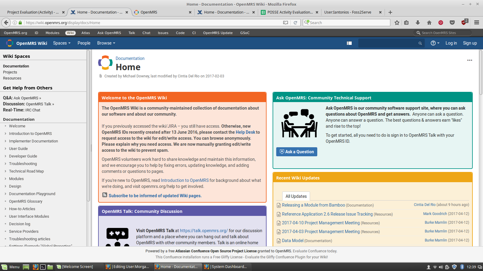Bookmark this page with the star icon
This screenshot has width=483, height=271.
click(x=397, y=23)
